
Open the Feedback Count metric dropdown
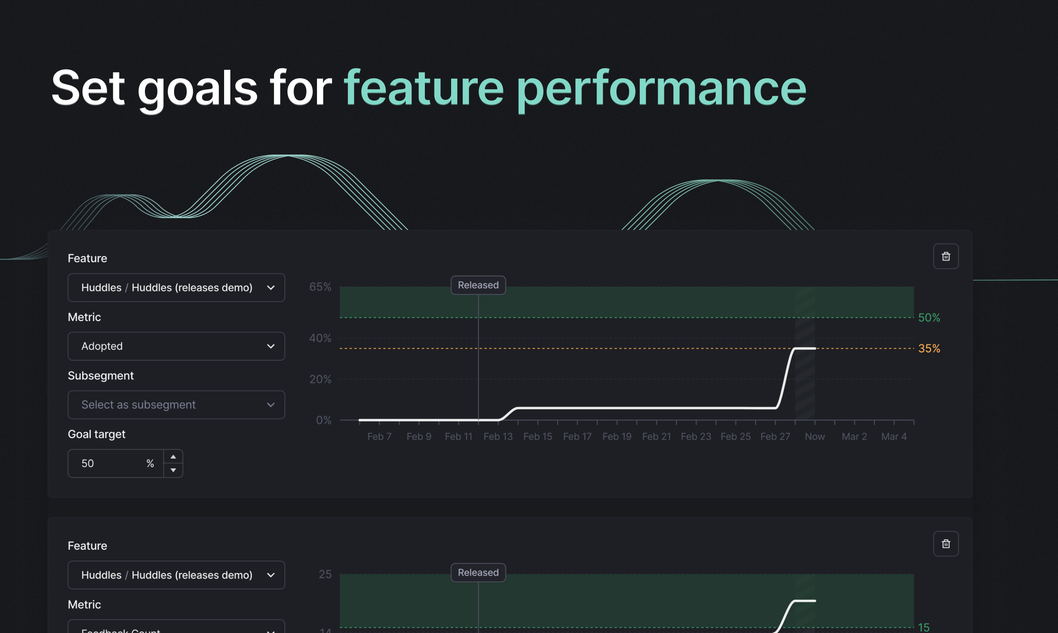coord(176,627)
